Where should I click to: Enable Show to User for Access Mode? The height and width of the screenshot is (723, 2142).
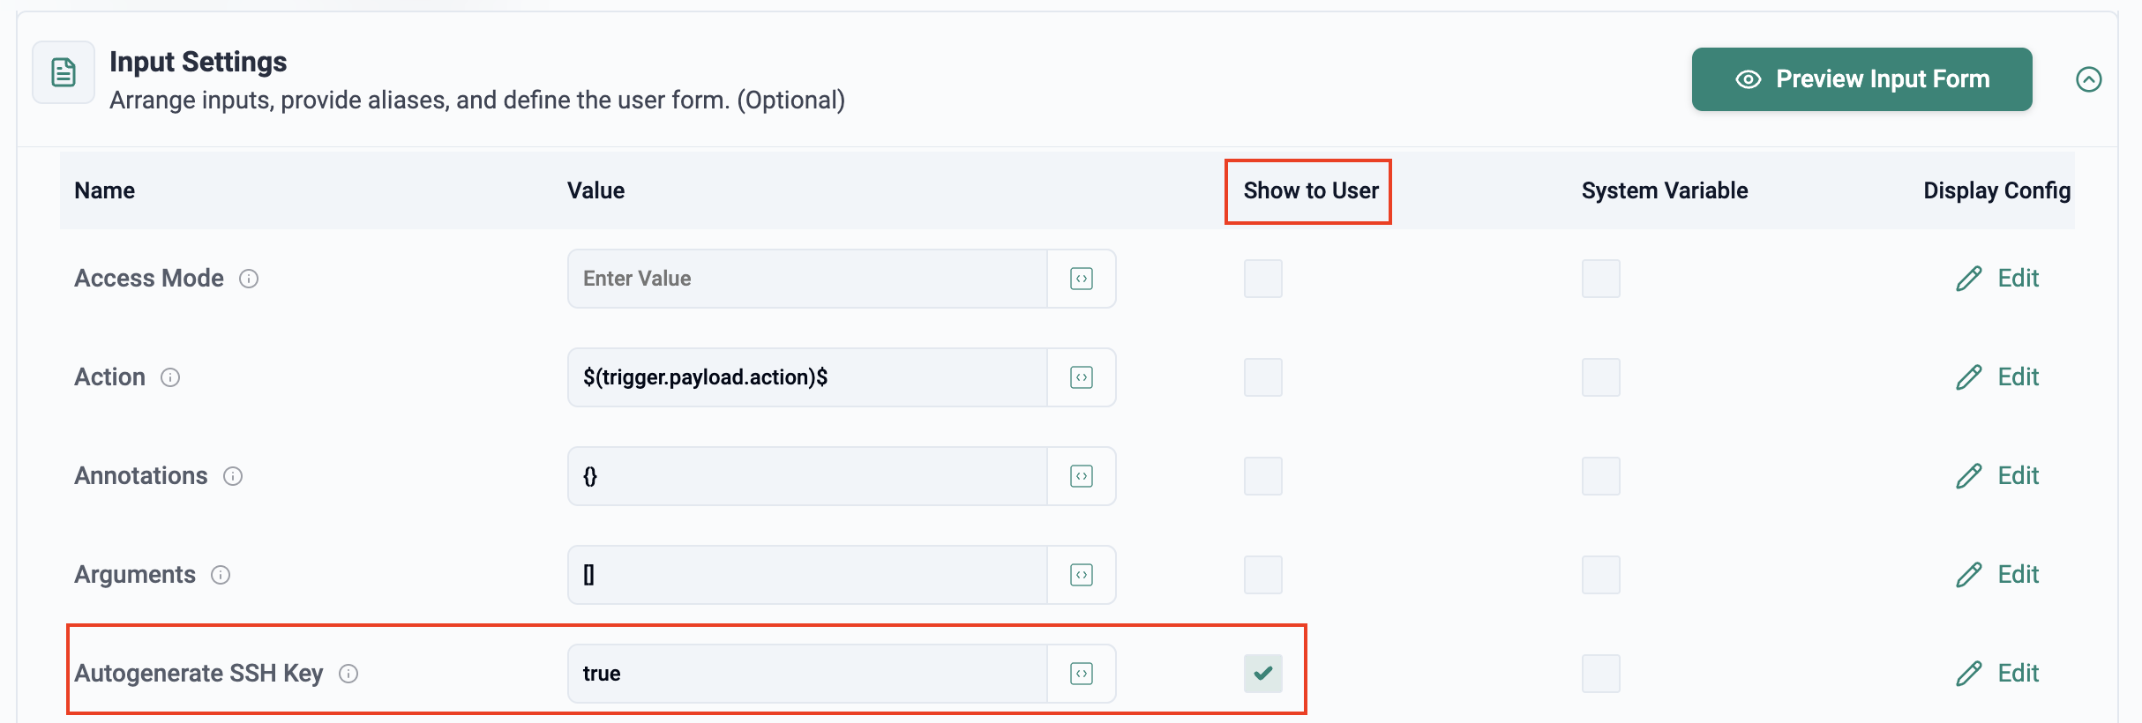1262,279
